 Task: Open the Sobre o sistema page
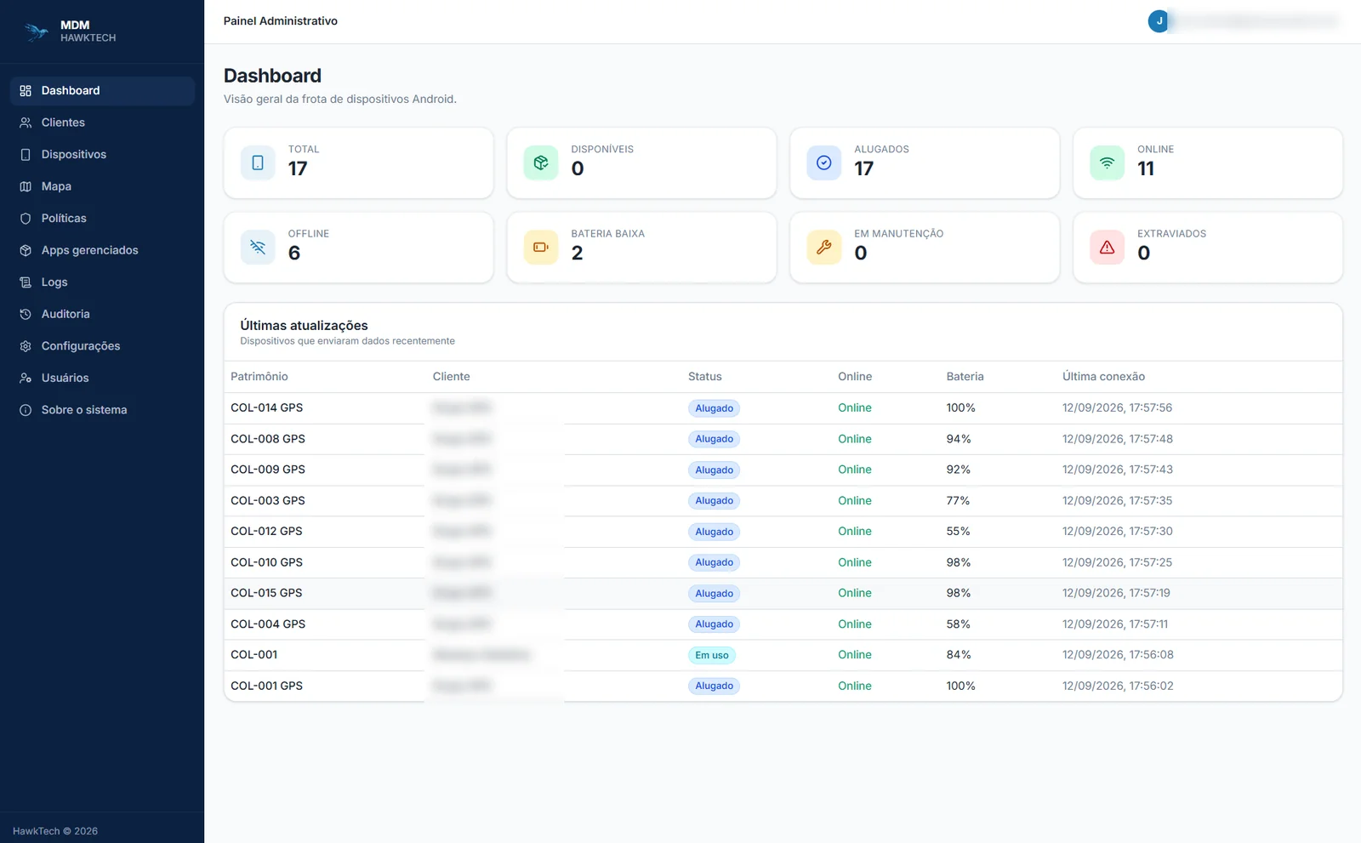pyautogui.click(x=102, y=410)
